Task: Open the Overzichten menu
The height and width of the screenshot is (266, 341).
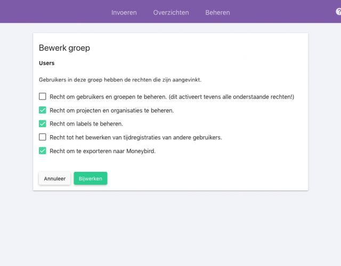Action: click(171, 13)
